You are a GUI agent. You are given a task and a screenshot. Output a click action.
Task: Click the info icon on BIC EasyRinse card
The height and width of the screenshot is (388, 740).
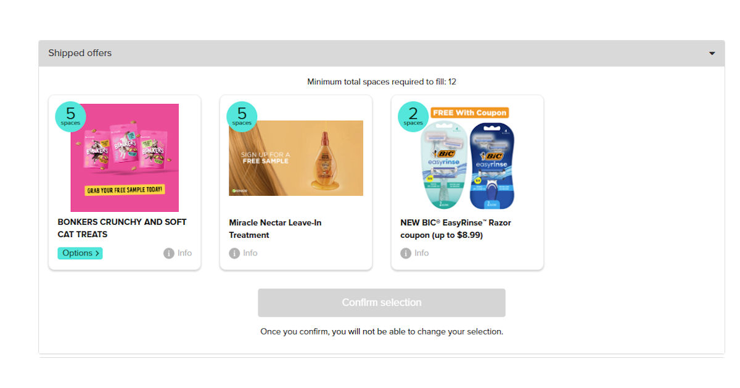click(x=406, y=253)
